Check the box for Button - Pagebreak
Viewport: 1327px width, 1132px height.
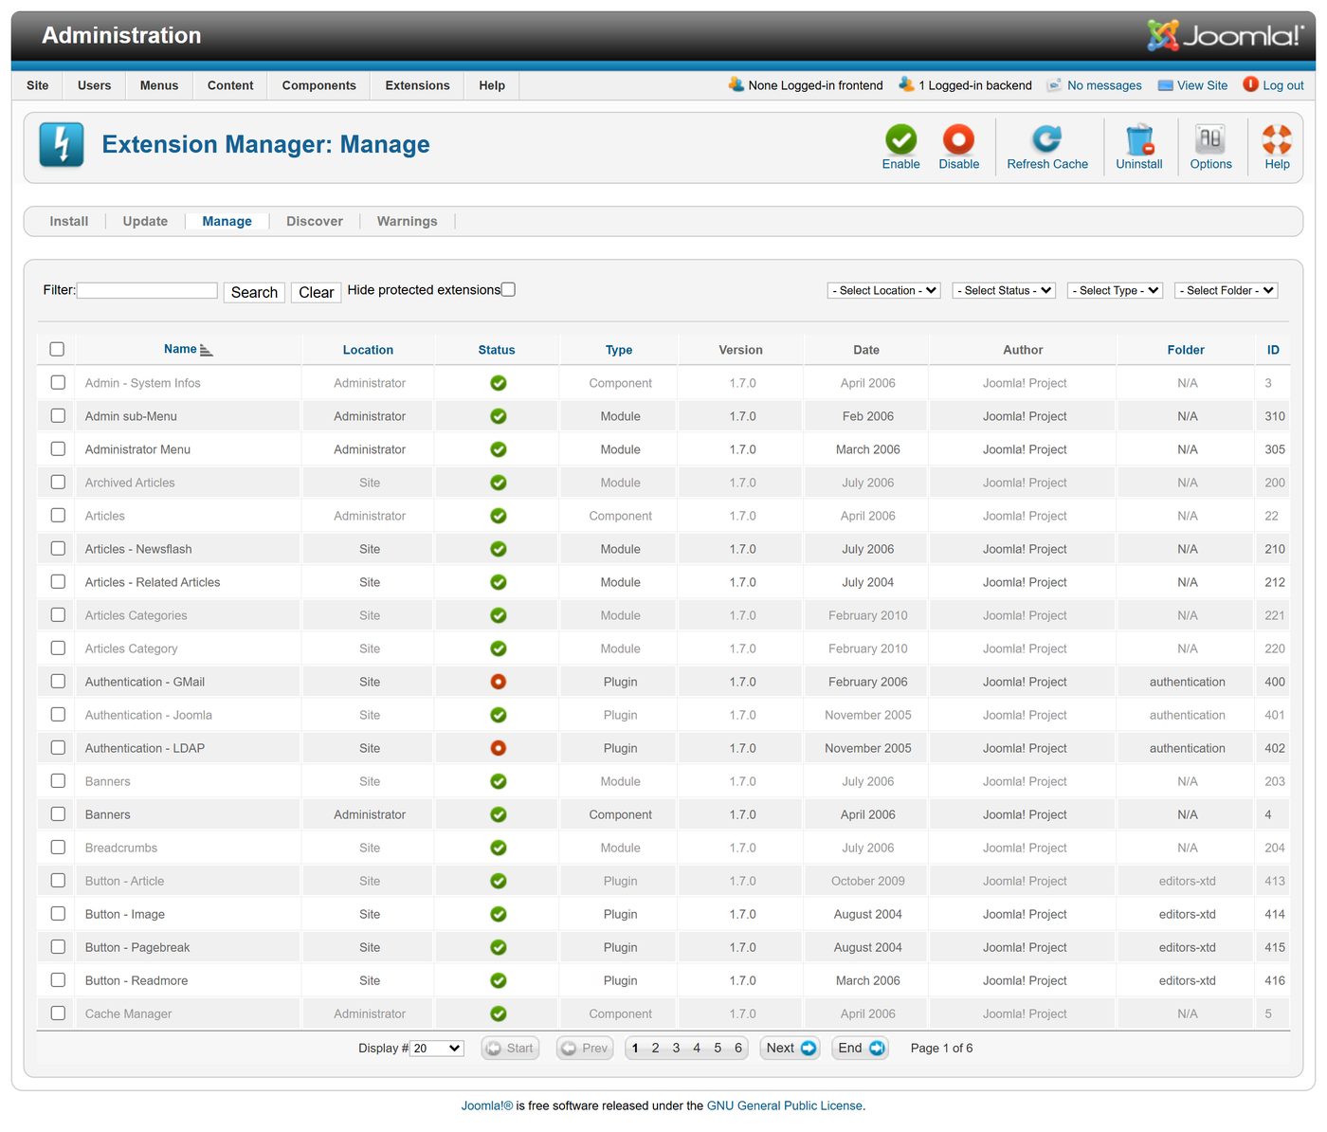[x=58, y=946]
